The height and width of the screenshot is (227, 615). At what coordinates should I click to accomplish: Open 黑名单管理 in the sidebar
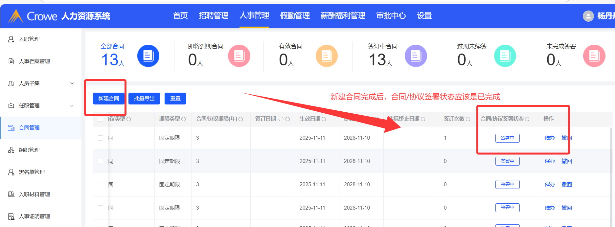32,172
